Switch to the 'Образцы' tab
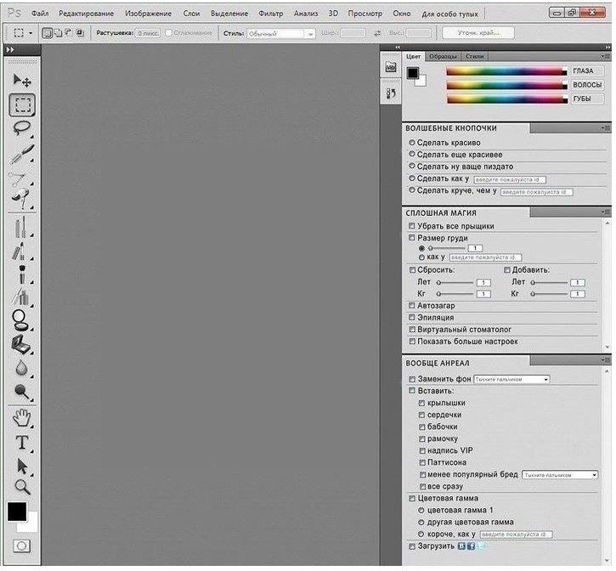616x571 pixels. click(442, 56)
